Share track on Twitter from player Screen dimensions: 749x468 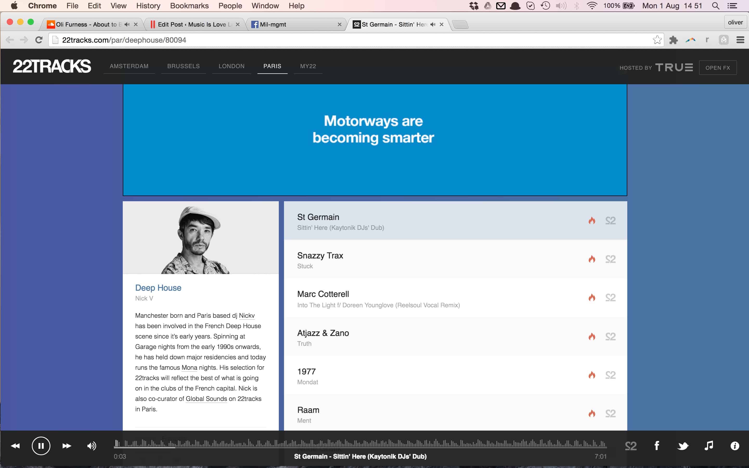click(x=683, y=446)
